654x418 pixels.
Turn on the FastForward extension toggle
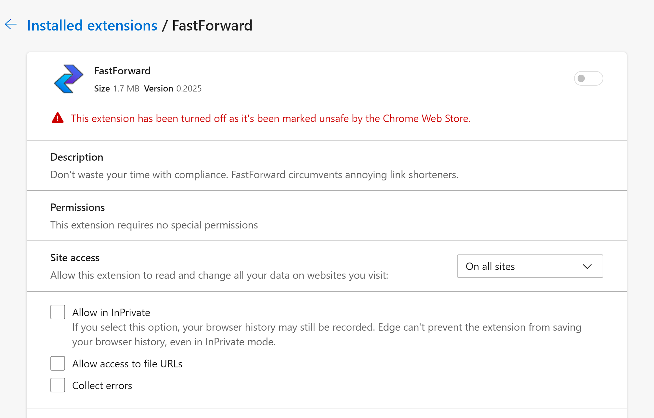[588, 79]
